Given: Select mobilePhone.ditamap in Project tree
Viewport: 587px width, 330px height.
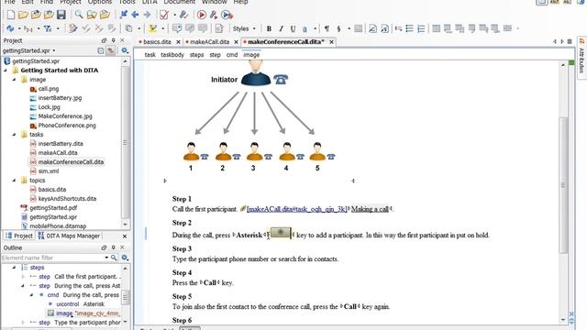Looking at the screenshot, I should [x=58, y=226].
